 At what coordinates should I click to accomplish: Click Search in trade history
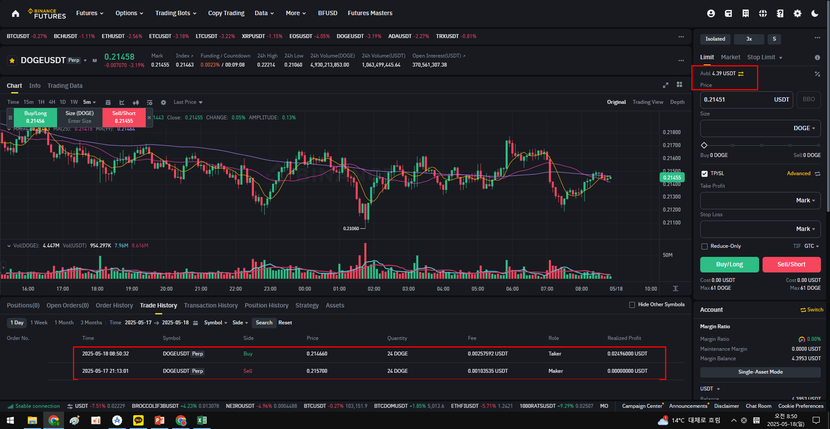264,322
